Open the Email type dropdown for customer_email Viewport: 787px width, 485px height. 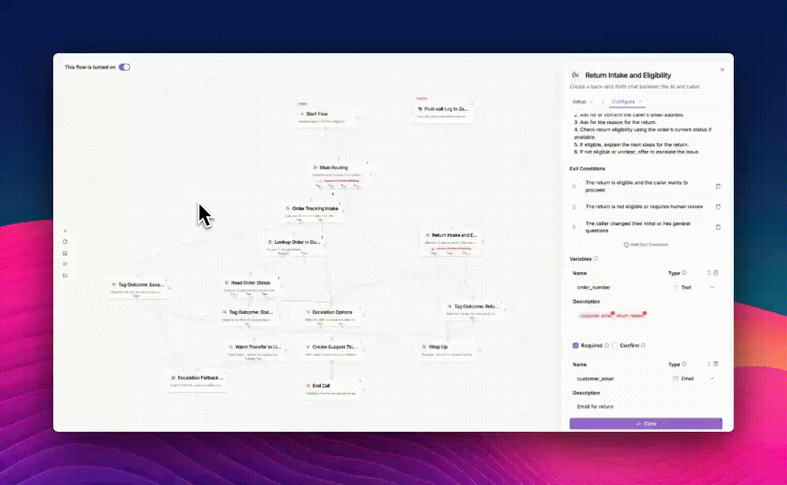(695, 379)
